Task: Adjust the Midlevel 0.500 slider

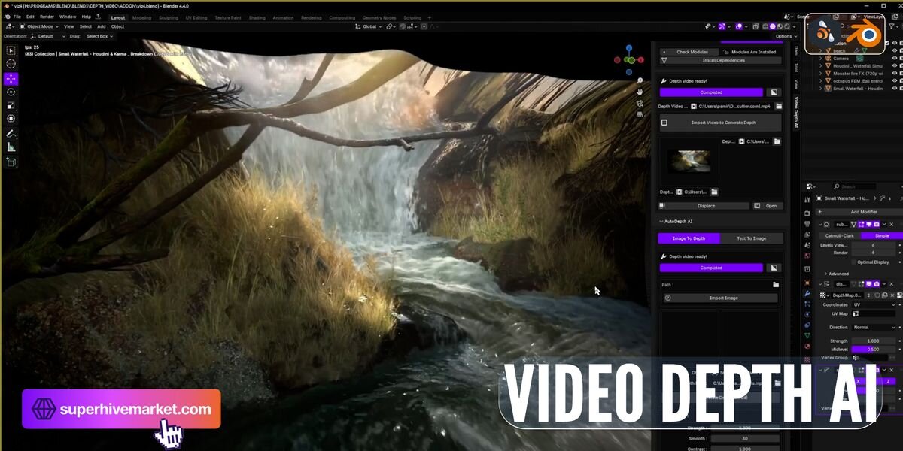Action: click(x=874, y=349)
